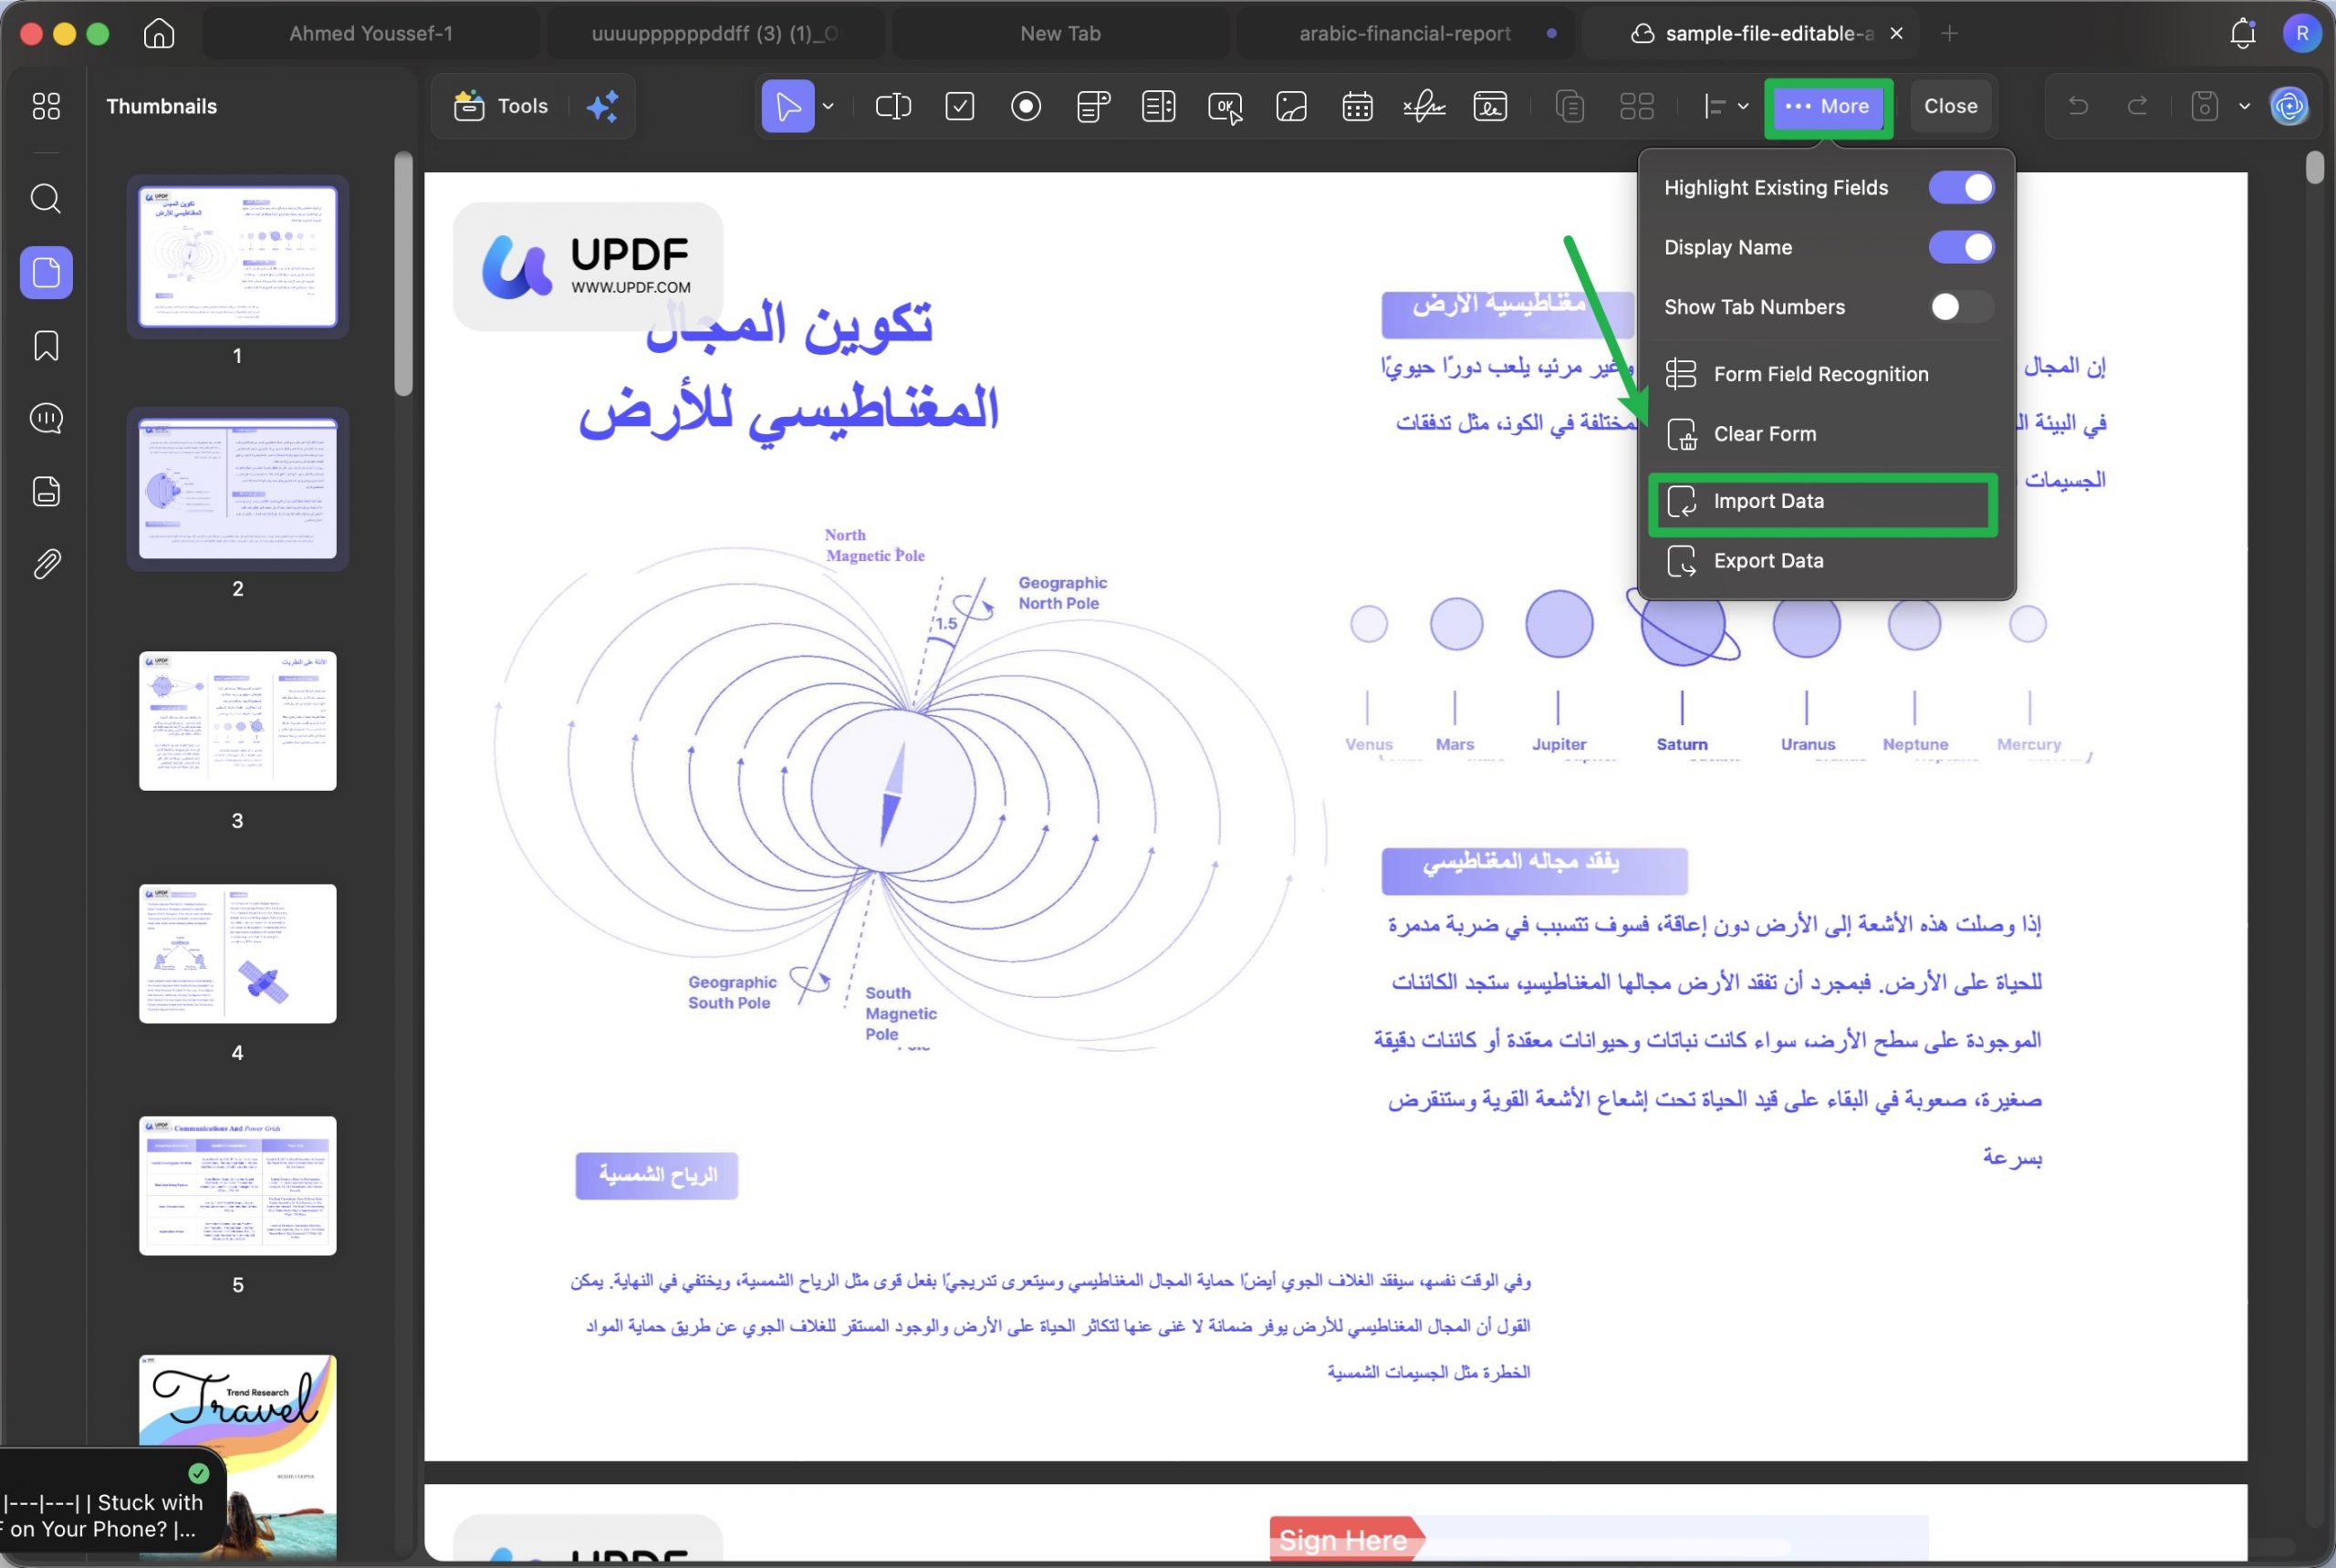Click the redo arrow
Screen dimensions: 2336x1568
click(2137, 106)
